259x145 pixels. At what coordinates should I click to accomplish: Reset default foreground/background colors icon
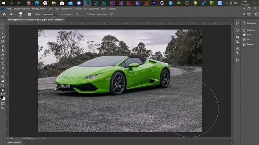(x=1, y=94)
